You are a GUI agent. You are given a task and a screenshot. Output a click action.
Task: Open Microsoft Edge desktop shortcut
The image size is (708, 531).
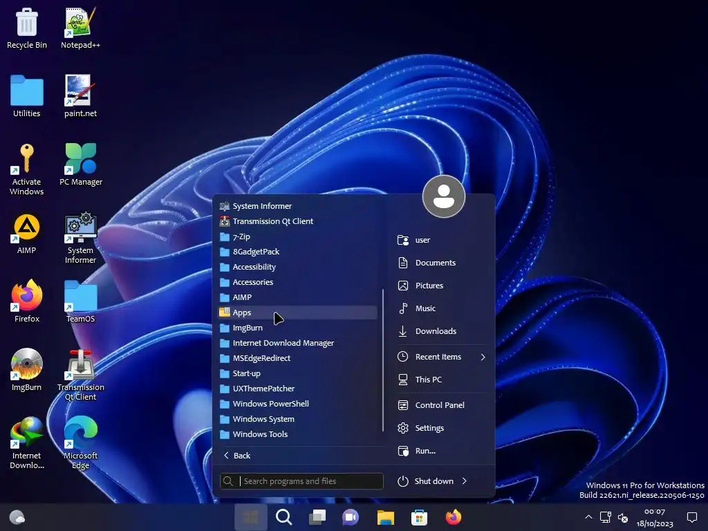[x=80, y=443]
